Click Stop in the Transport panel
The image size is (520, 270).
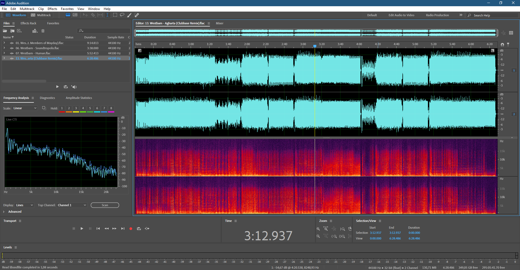click(74, 229)
